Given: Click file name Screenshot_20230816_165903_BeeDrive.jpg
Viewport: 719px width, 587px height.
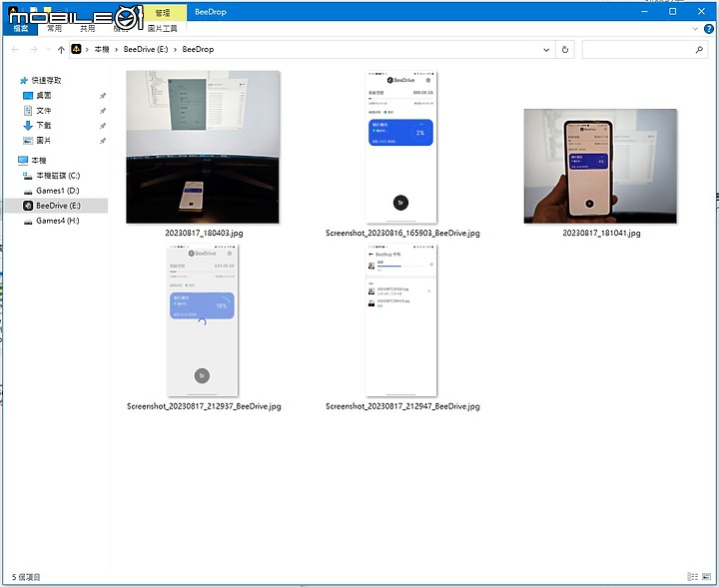Looking at the screenshot, I should 402,234.
